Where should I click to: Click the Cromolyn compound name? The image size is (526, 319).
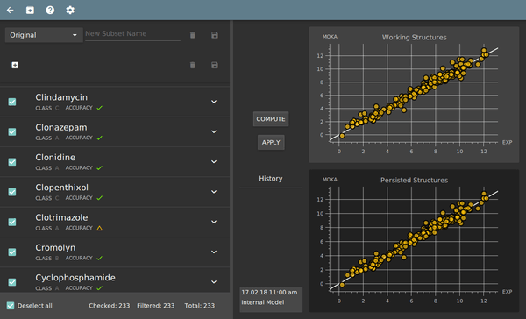[x=55, y=248]
